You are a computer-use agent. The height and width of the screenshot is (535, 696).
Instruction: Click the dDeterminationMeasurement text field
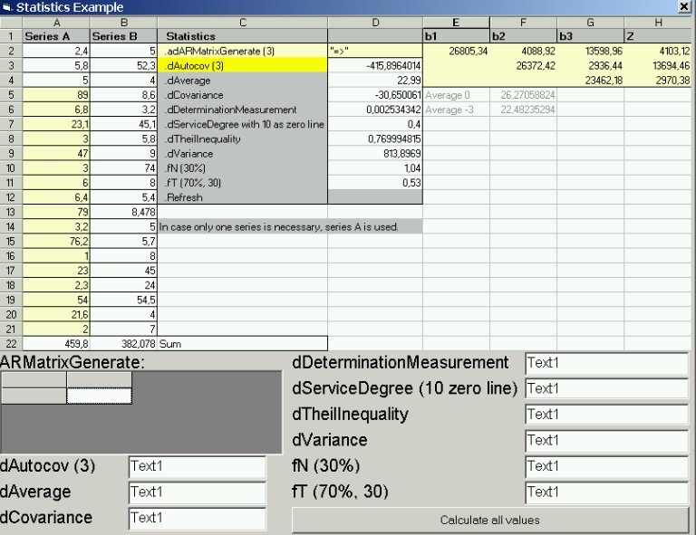(607, 363)
